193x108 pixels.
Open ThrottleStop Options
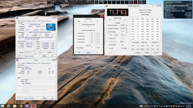[x=147, y=53]
